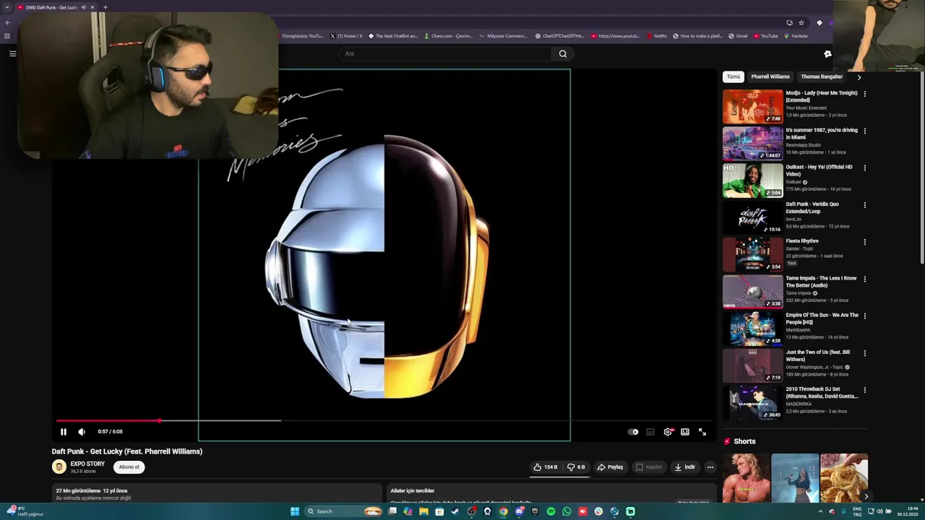Image resolution: width=925 pixels, height=520 pixels.
Task: Open Spotify from the taskbar
Action: pyautogui.click(x=551, y=511)
